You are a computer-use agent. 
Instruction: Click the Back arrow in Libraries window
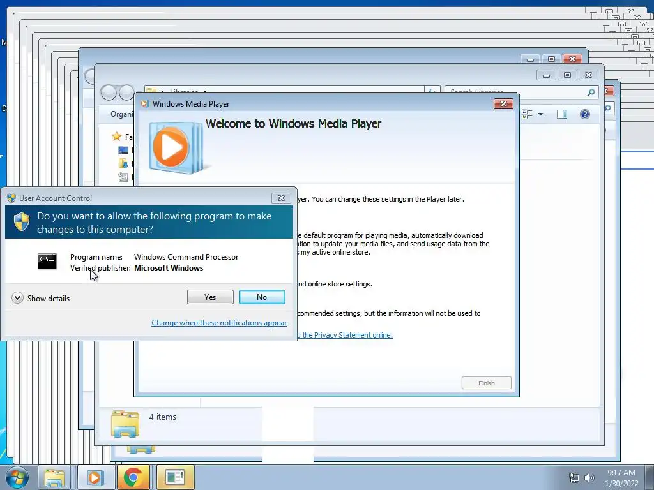click(109, 92)
